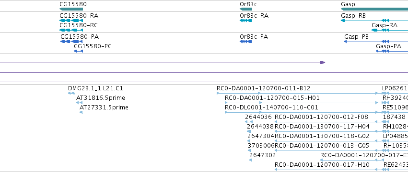This screenshot has width=408, height=172.
Task: Select the 3703006 feature label
Action: [x=261, y=146]
